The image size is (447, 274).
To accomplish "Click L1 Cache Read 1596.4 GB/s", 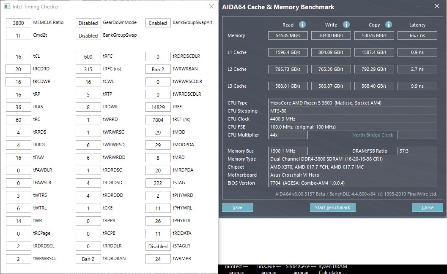I will [288, 52].
